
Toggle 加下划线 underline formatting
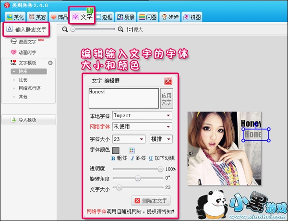pos(161,158)
